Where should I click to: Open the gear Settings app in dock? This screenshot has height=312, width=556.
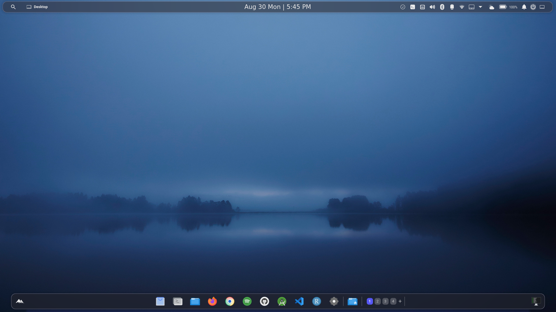point(334,301)
